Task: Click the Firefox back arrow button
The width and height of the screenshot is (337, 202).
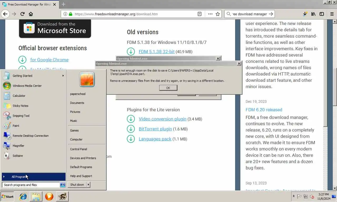Action: tap(5, 14)
